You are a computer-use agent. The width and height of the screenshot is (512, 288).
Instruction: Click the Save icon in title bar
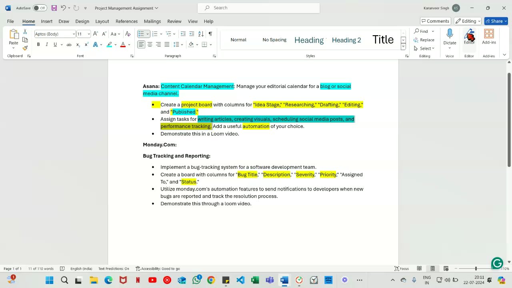[x=54, y=8]
